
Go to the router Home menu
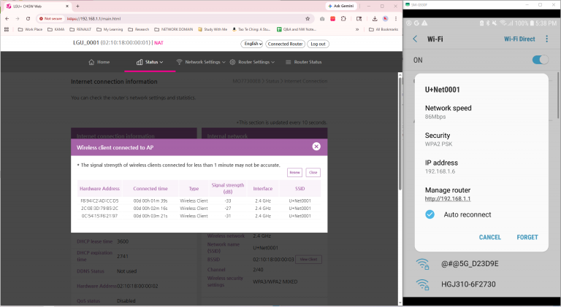tap(99, 62)
